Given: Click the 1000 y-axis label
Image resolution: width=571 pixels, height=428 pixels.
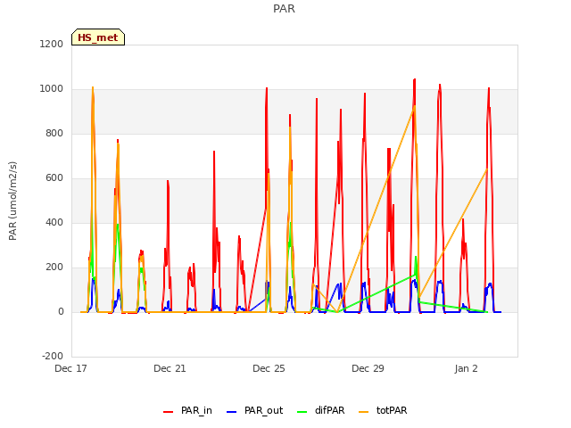Looking at the screenshot, I should (x=52, y=89).
